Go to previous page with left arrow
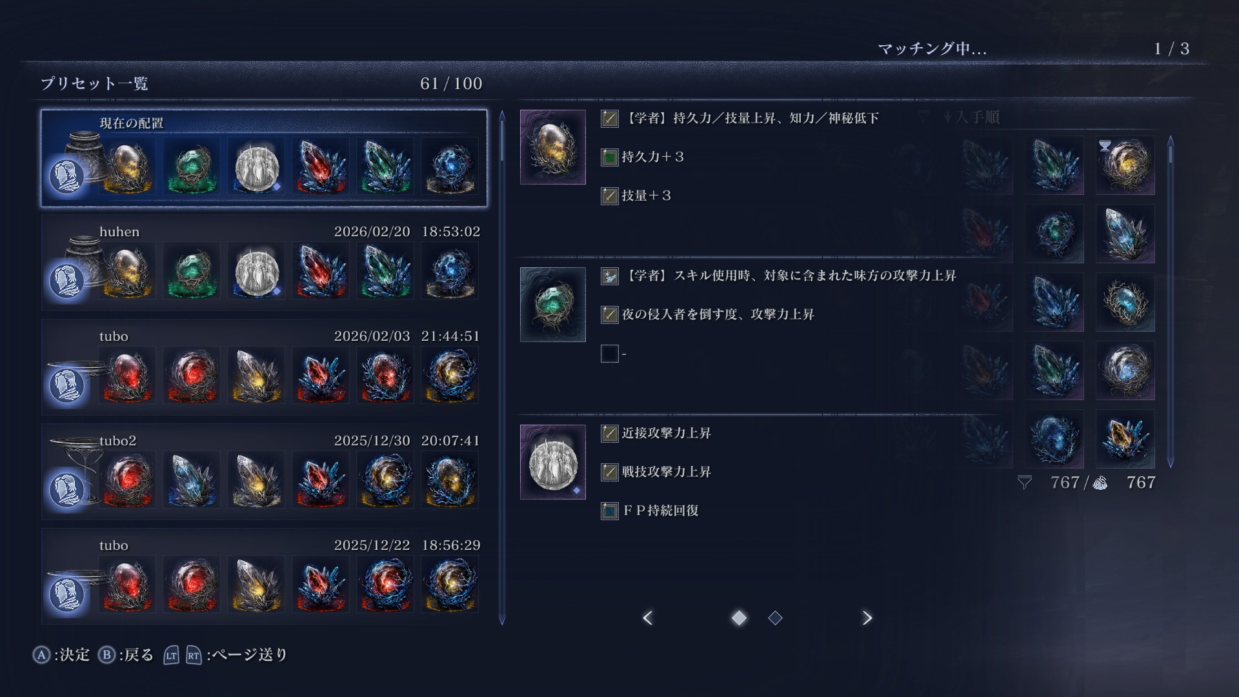This screenshot has height=697, width=1239. 648,618
